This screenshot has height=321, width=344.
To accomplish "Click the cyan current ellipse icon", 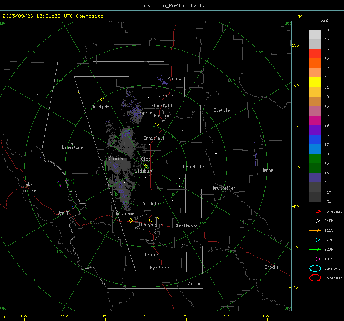I will click(x=315, y=268).
